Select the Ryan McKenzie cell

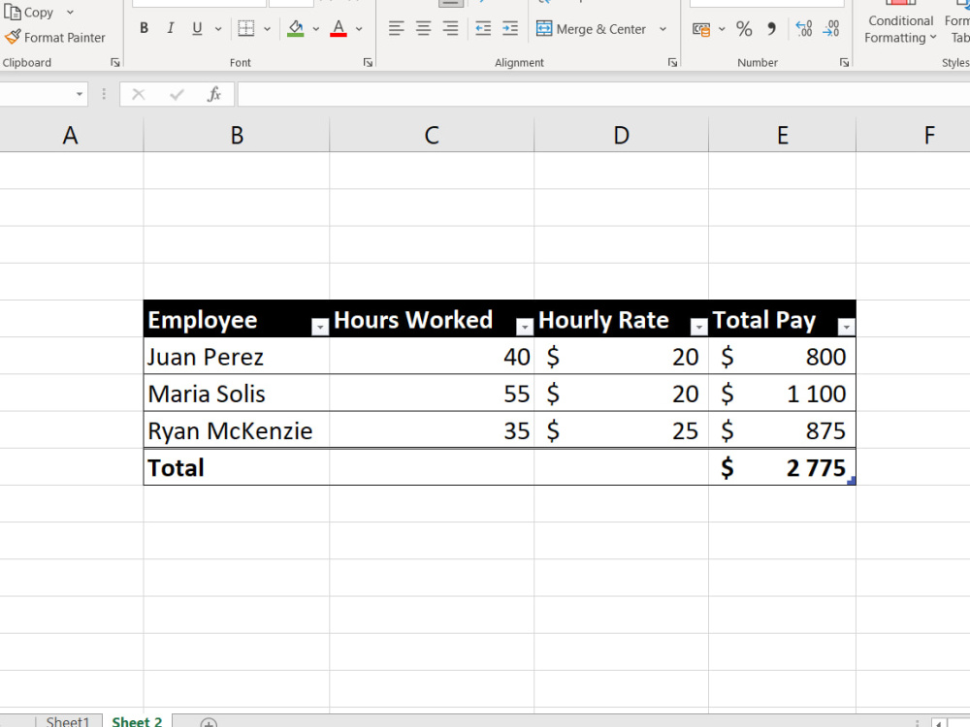point(237,430)
